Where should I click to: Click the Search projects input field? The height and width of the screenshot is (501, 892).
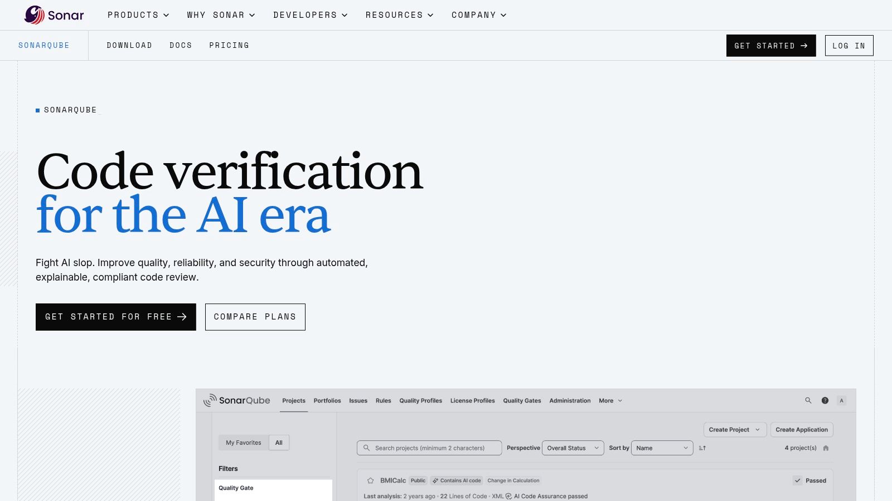[429, 448]
